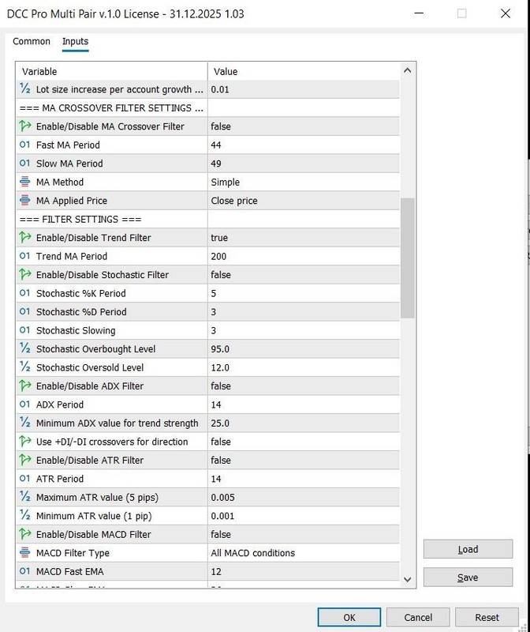Edit Maximum ATR value 0.005
This screenshot has width=530, height=632.
304,497
